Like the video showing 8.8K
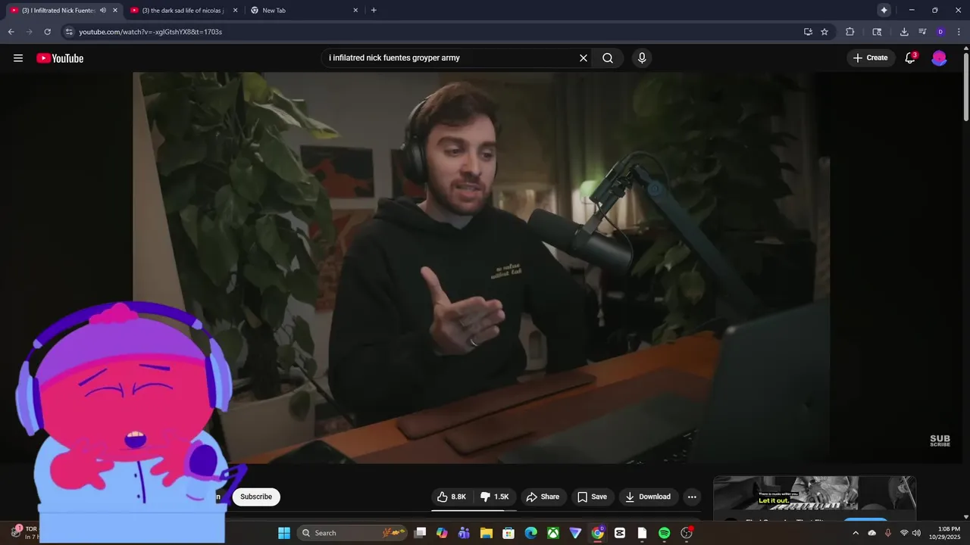 point(451,497)
